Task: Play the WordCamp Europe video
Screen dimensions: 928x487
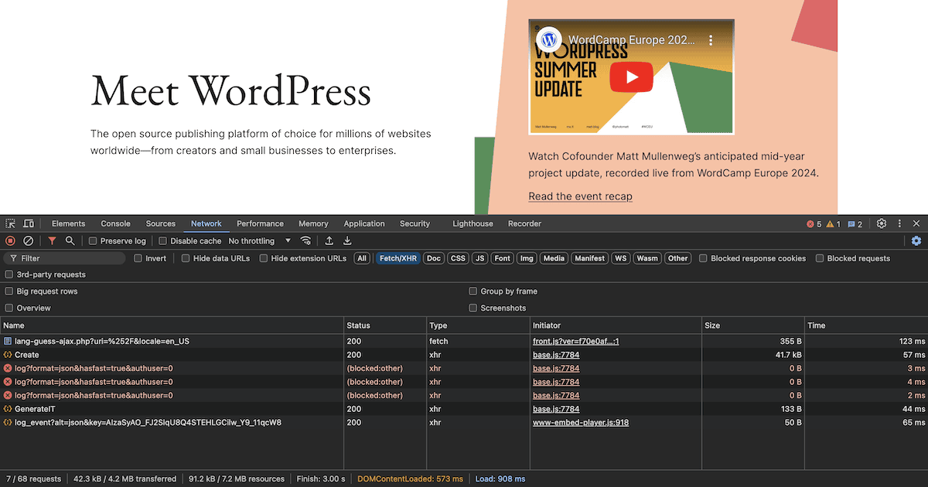Action: point(632,77)
